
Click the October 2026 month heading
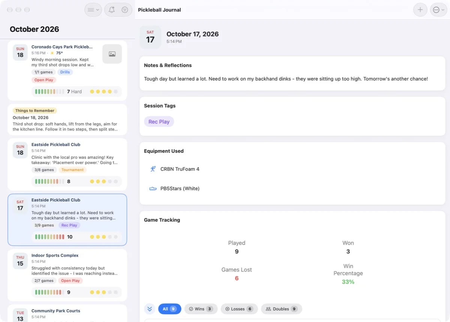tap(34, 29)
